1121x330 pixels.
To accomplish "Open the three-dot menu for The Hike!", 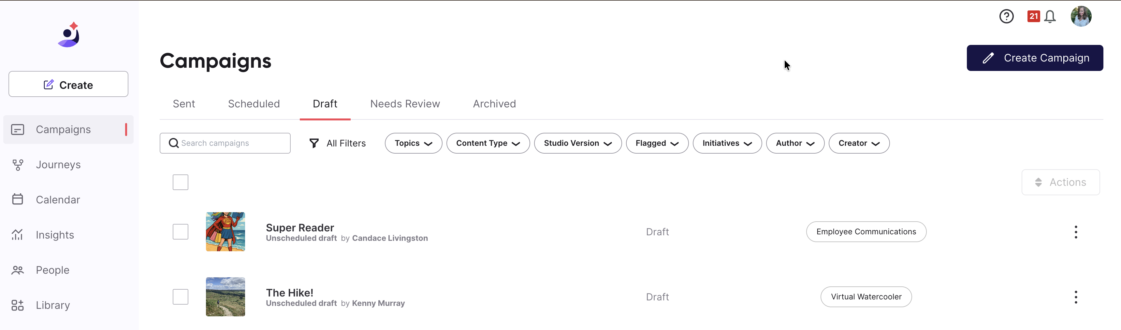I will (x=1076, y=297).
